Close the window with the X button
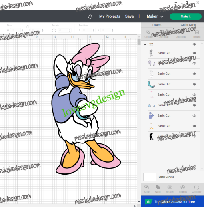This screenshot has width=204, height=207. click(x=198, y=2)
